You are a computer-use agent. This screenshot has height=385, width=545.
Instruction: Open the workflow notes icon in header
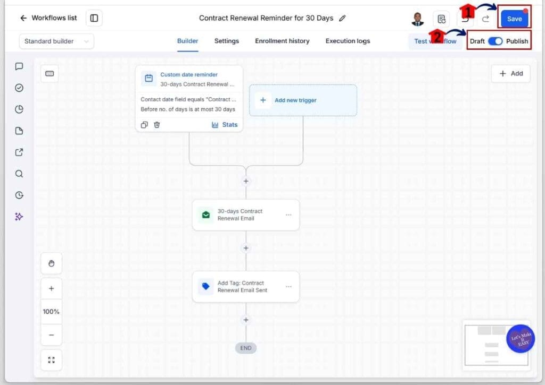[441, 19]
